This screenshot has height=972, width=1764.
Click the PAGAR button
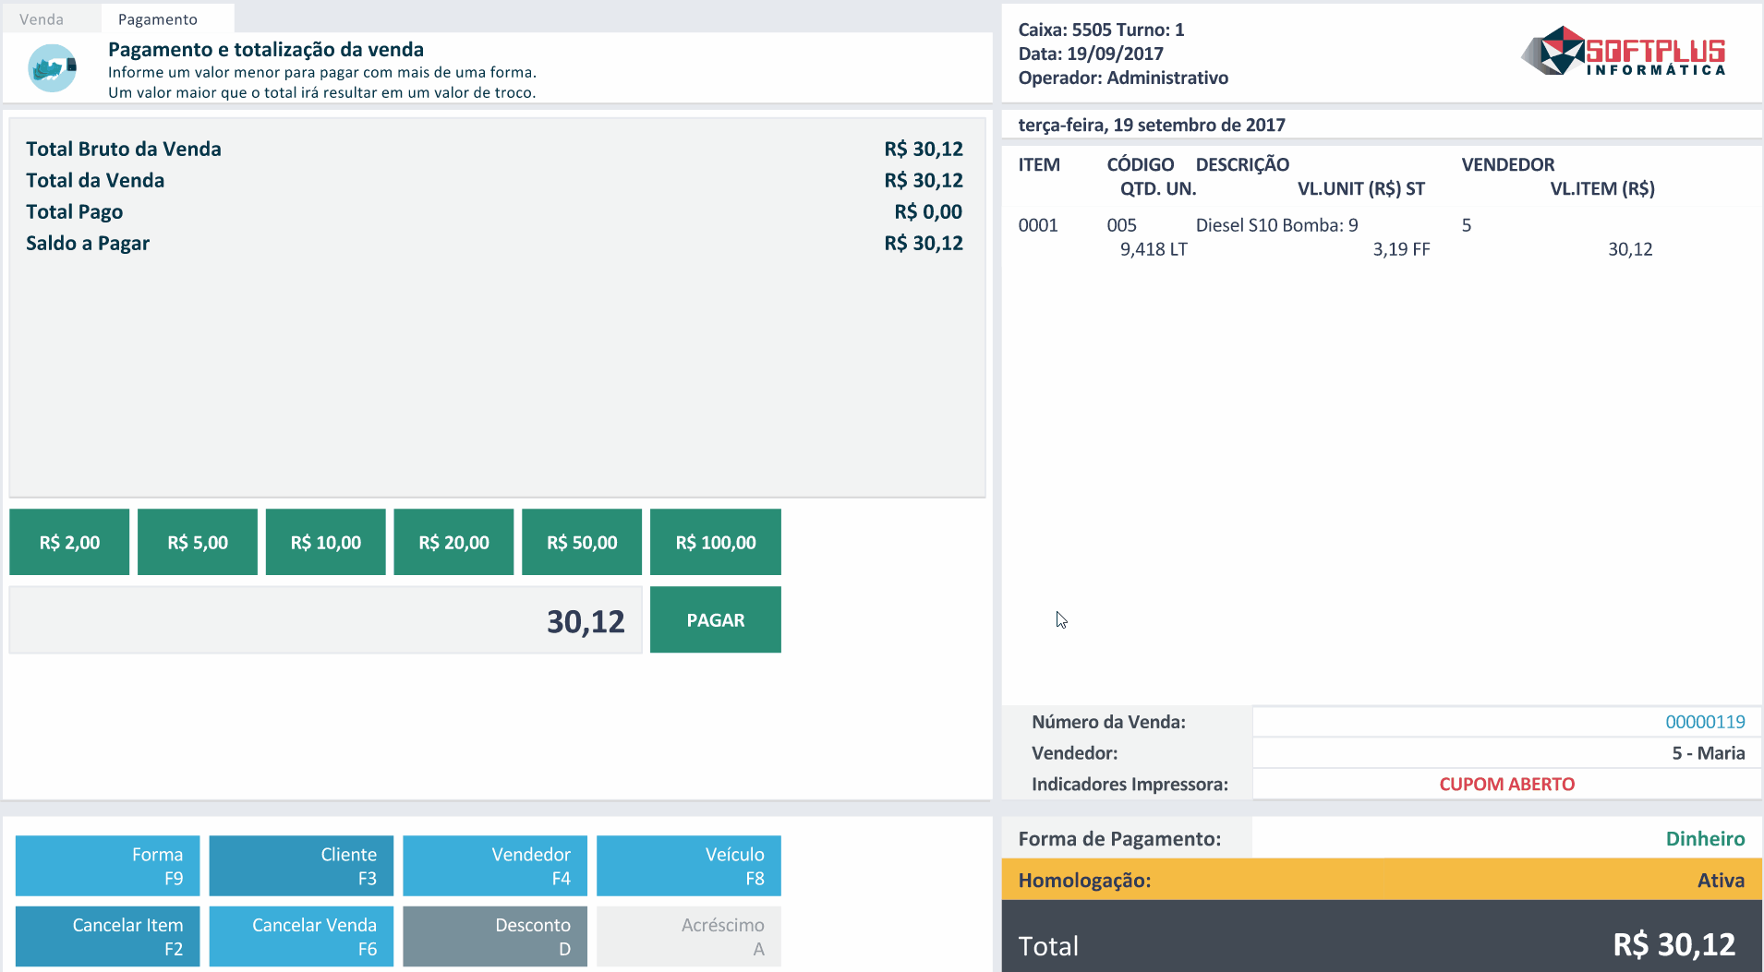pyautogui.click(x=716, y=619)
